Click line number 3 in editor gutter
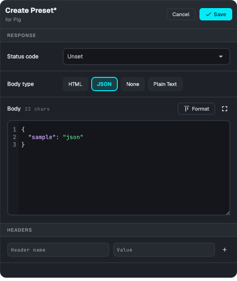 [15, 145]
